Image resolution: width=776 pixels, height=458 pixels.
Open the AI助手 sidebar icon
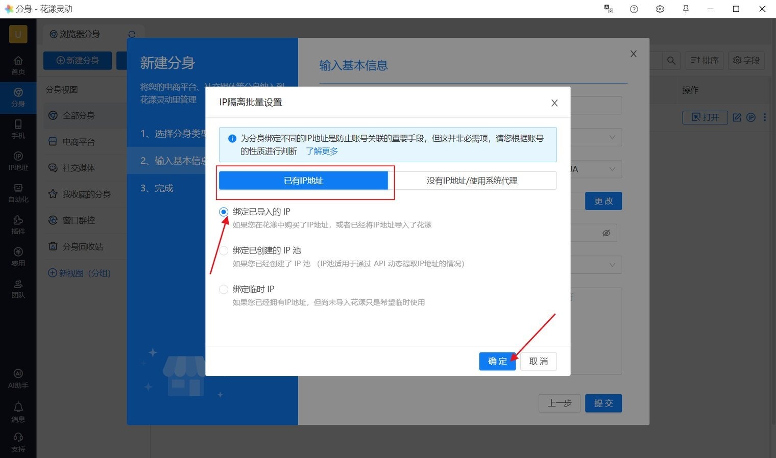18,378
